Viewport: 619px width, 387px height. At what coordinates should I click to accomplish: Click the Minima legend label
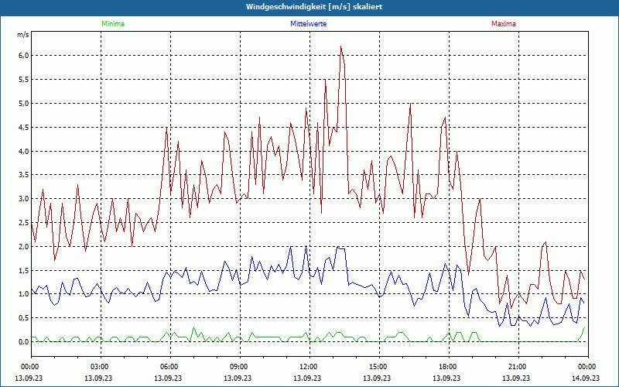click(x=113, y=24)
